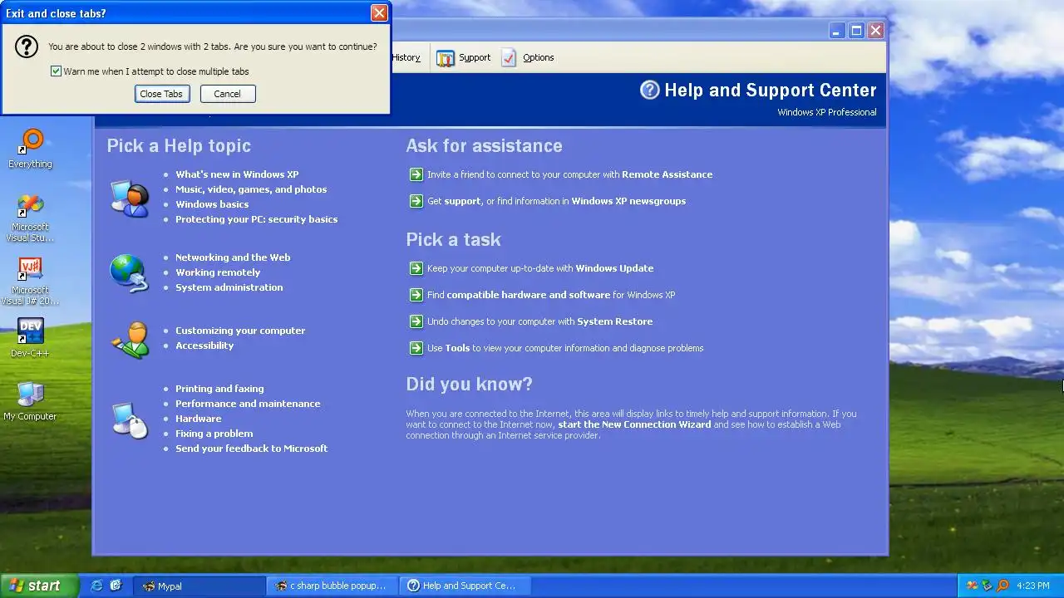Open Customizing your computer topic

240,331
